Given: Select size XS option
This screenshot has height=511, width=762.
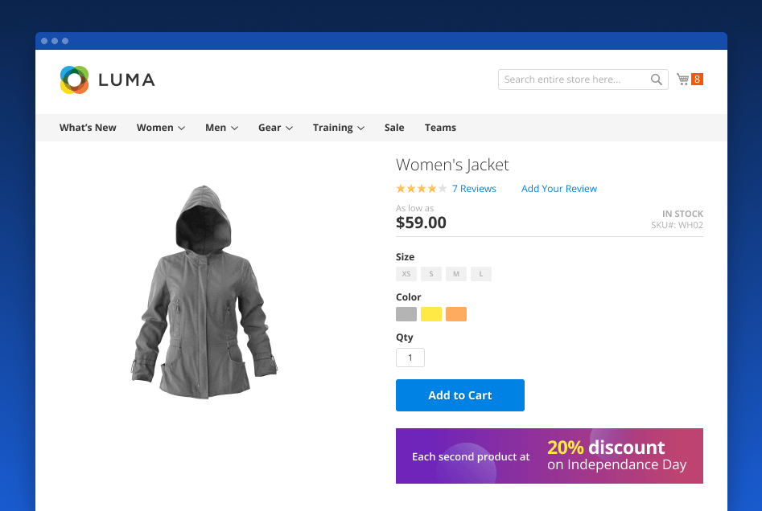Looking at the screenshot, I should (x=406, y=274).
